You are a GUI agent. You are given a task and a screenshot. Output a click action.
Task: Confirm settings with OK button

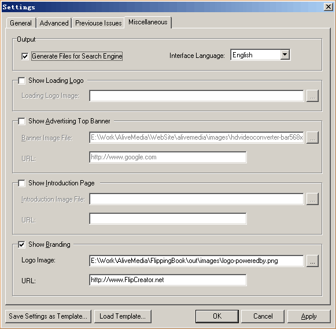tap(217, 316)
